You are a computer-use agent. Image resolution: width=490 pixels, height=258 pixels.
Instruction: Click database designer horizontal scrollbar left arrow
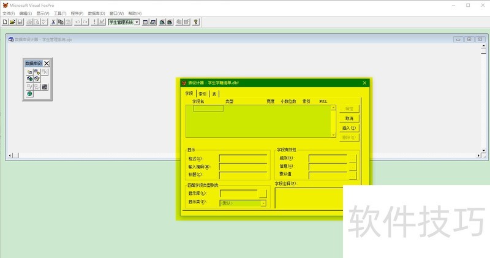click(10, 156)
